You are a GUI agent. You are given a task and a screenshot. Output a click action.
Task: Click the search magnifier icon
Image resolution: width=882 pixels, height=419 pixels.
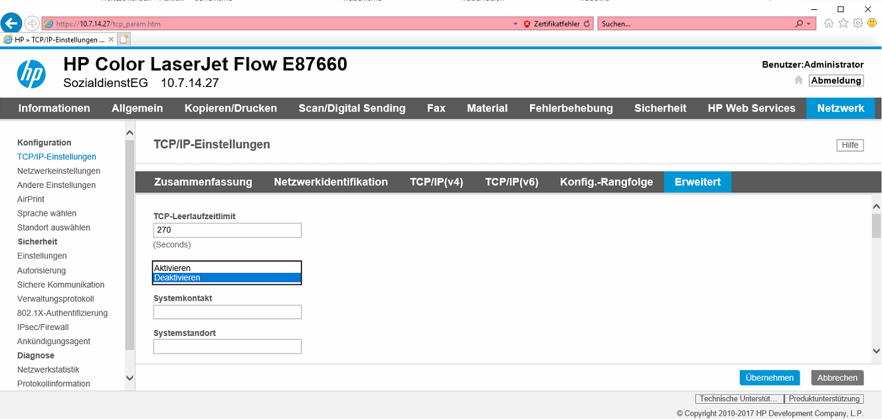pyautogui.click(x=799, y=24)
